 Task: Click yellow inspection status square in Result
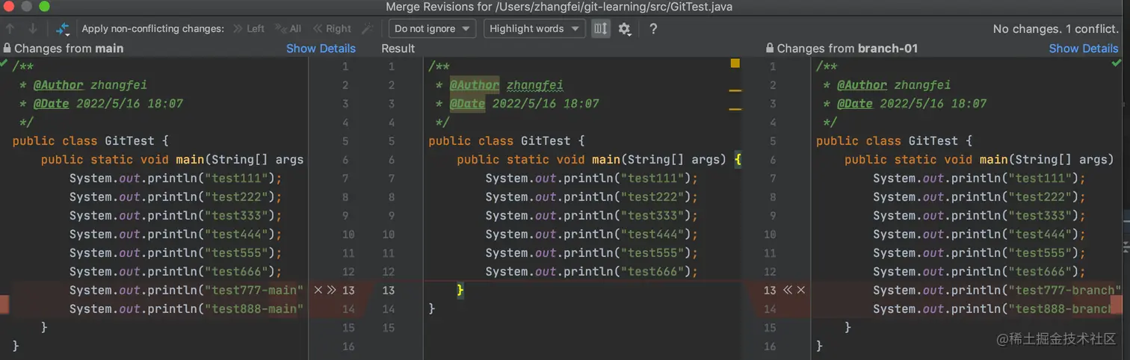735,63
